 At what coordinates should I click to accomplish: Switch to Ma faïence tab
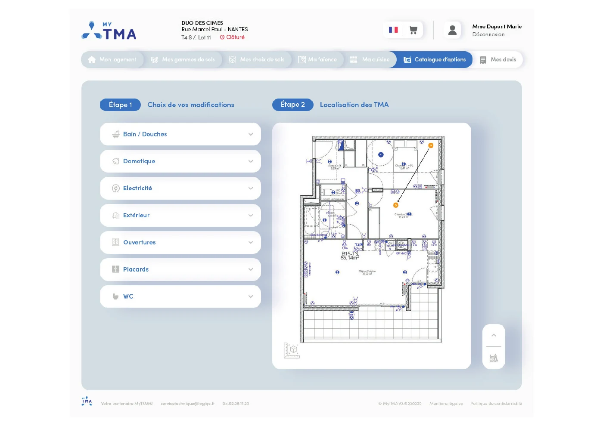pos(317,60)
